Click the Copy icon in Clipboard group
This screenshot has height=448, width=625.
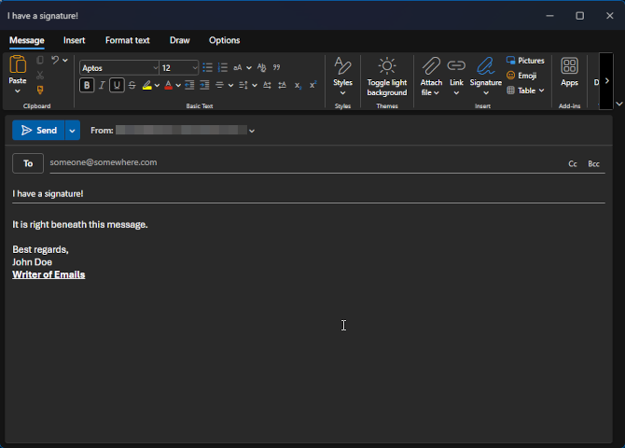point(40,61)
